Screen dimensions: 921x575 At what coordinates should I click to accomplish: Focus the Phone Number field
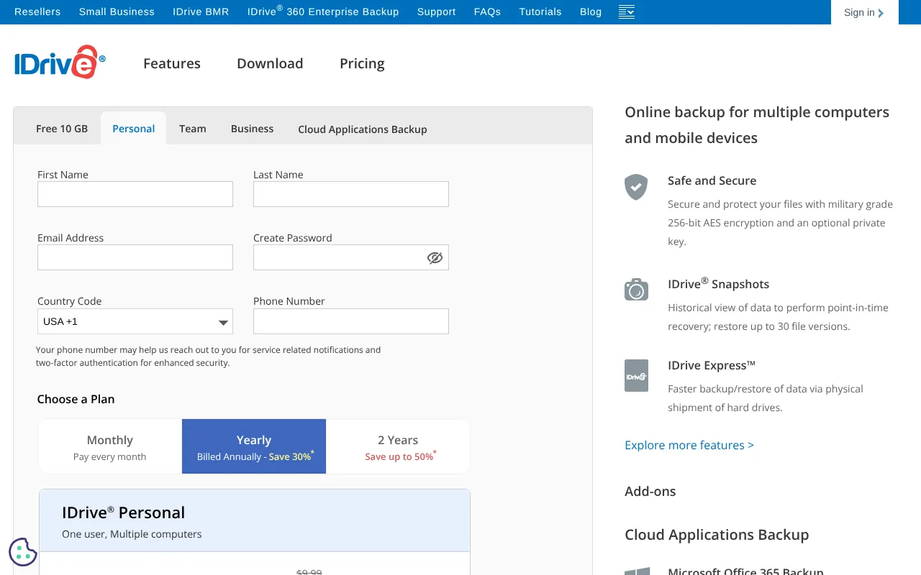[x=351, y=321]
